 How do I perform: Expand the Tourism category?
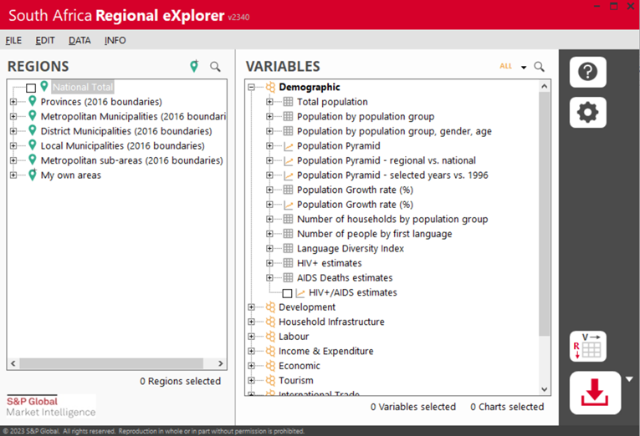(x=252, y=381)
